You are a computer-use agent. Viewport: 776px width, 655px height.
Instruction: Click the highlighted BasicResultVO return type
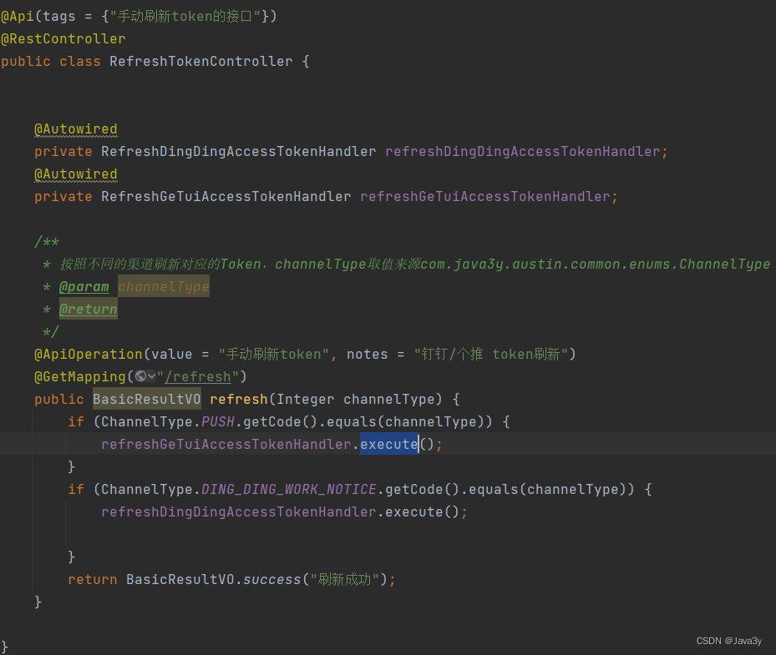pos(147,400)
